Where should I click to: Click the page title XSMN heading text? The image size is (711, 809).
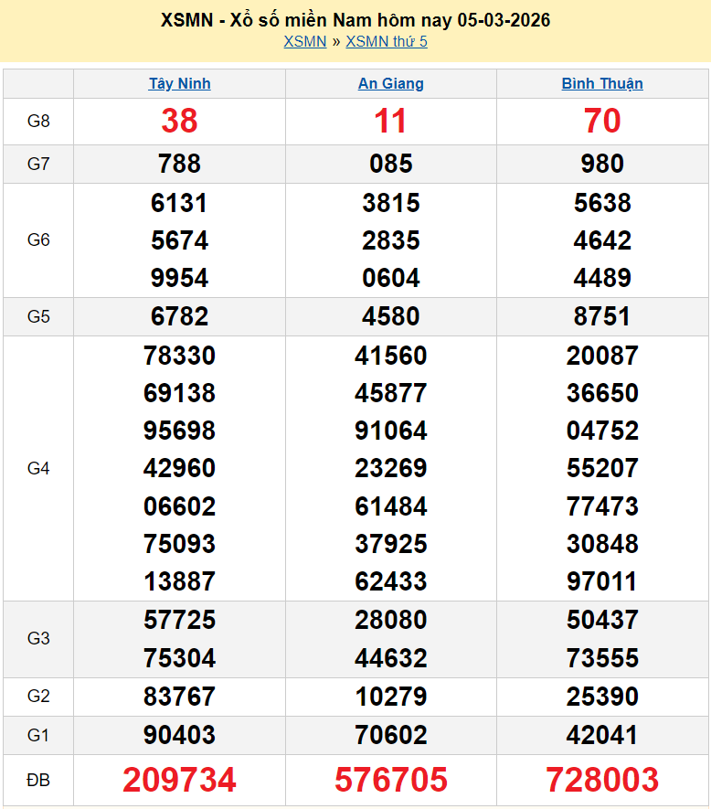(x=355, y=20)
